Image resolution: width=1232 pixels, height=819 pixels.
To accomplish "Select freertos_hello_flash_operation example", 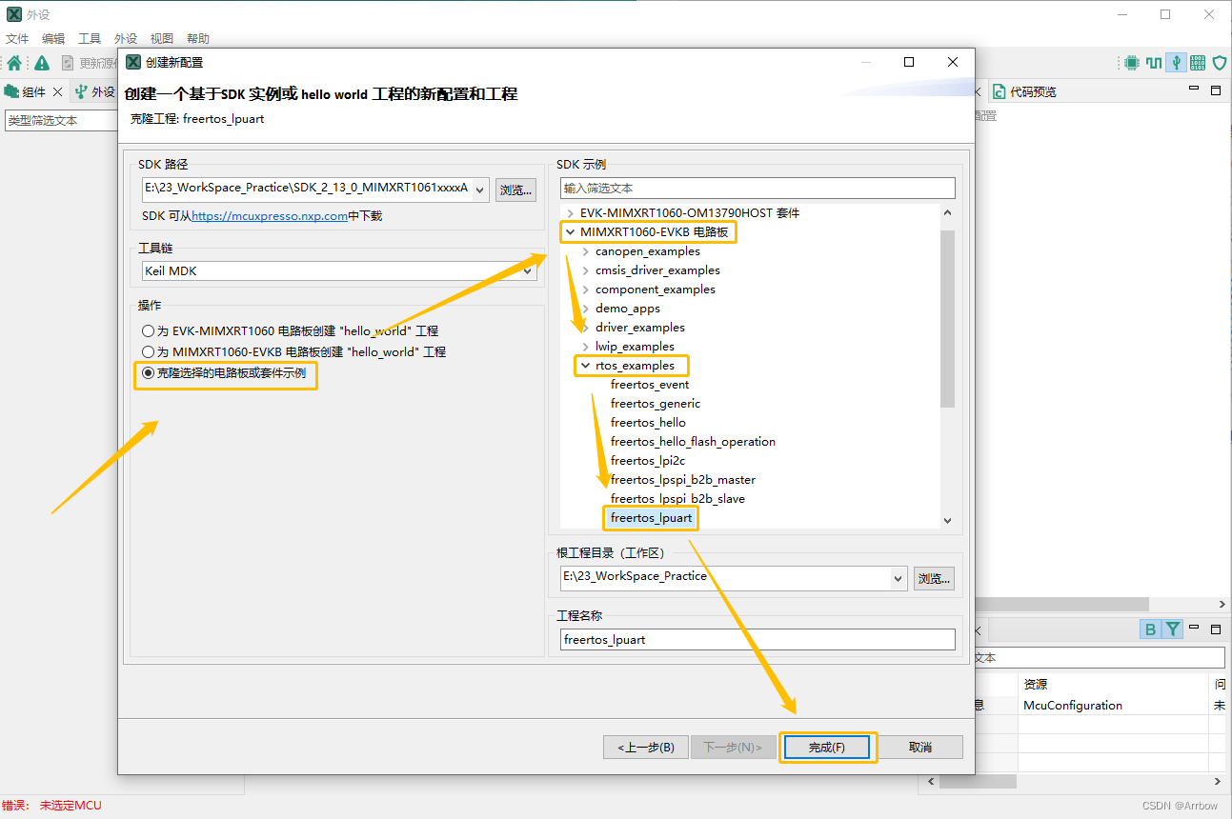I will 693,442.
